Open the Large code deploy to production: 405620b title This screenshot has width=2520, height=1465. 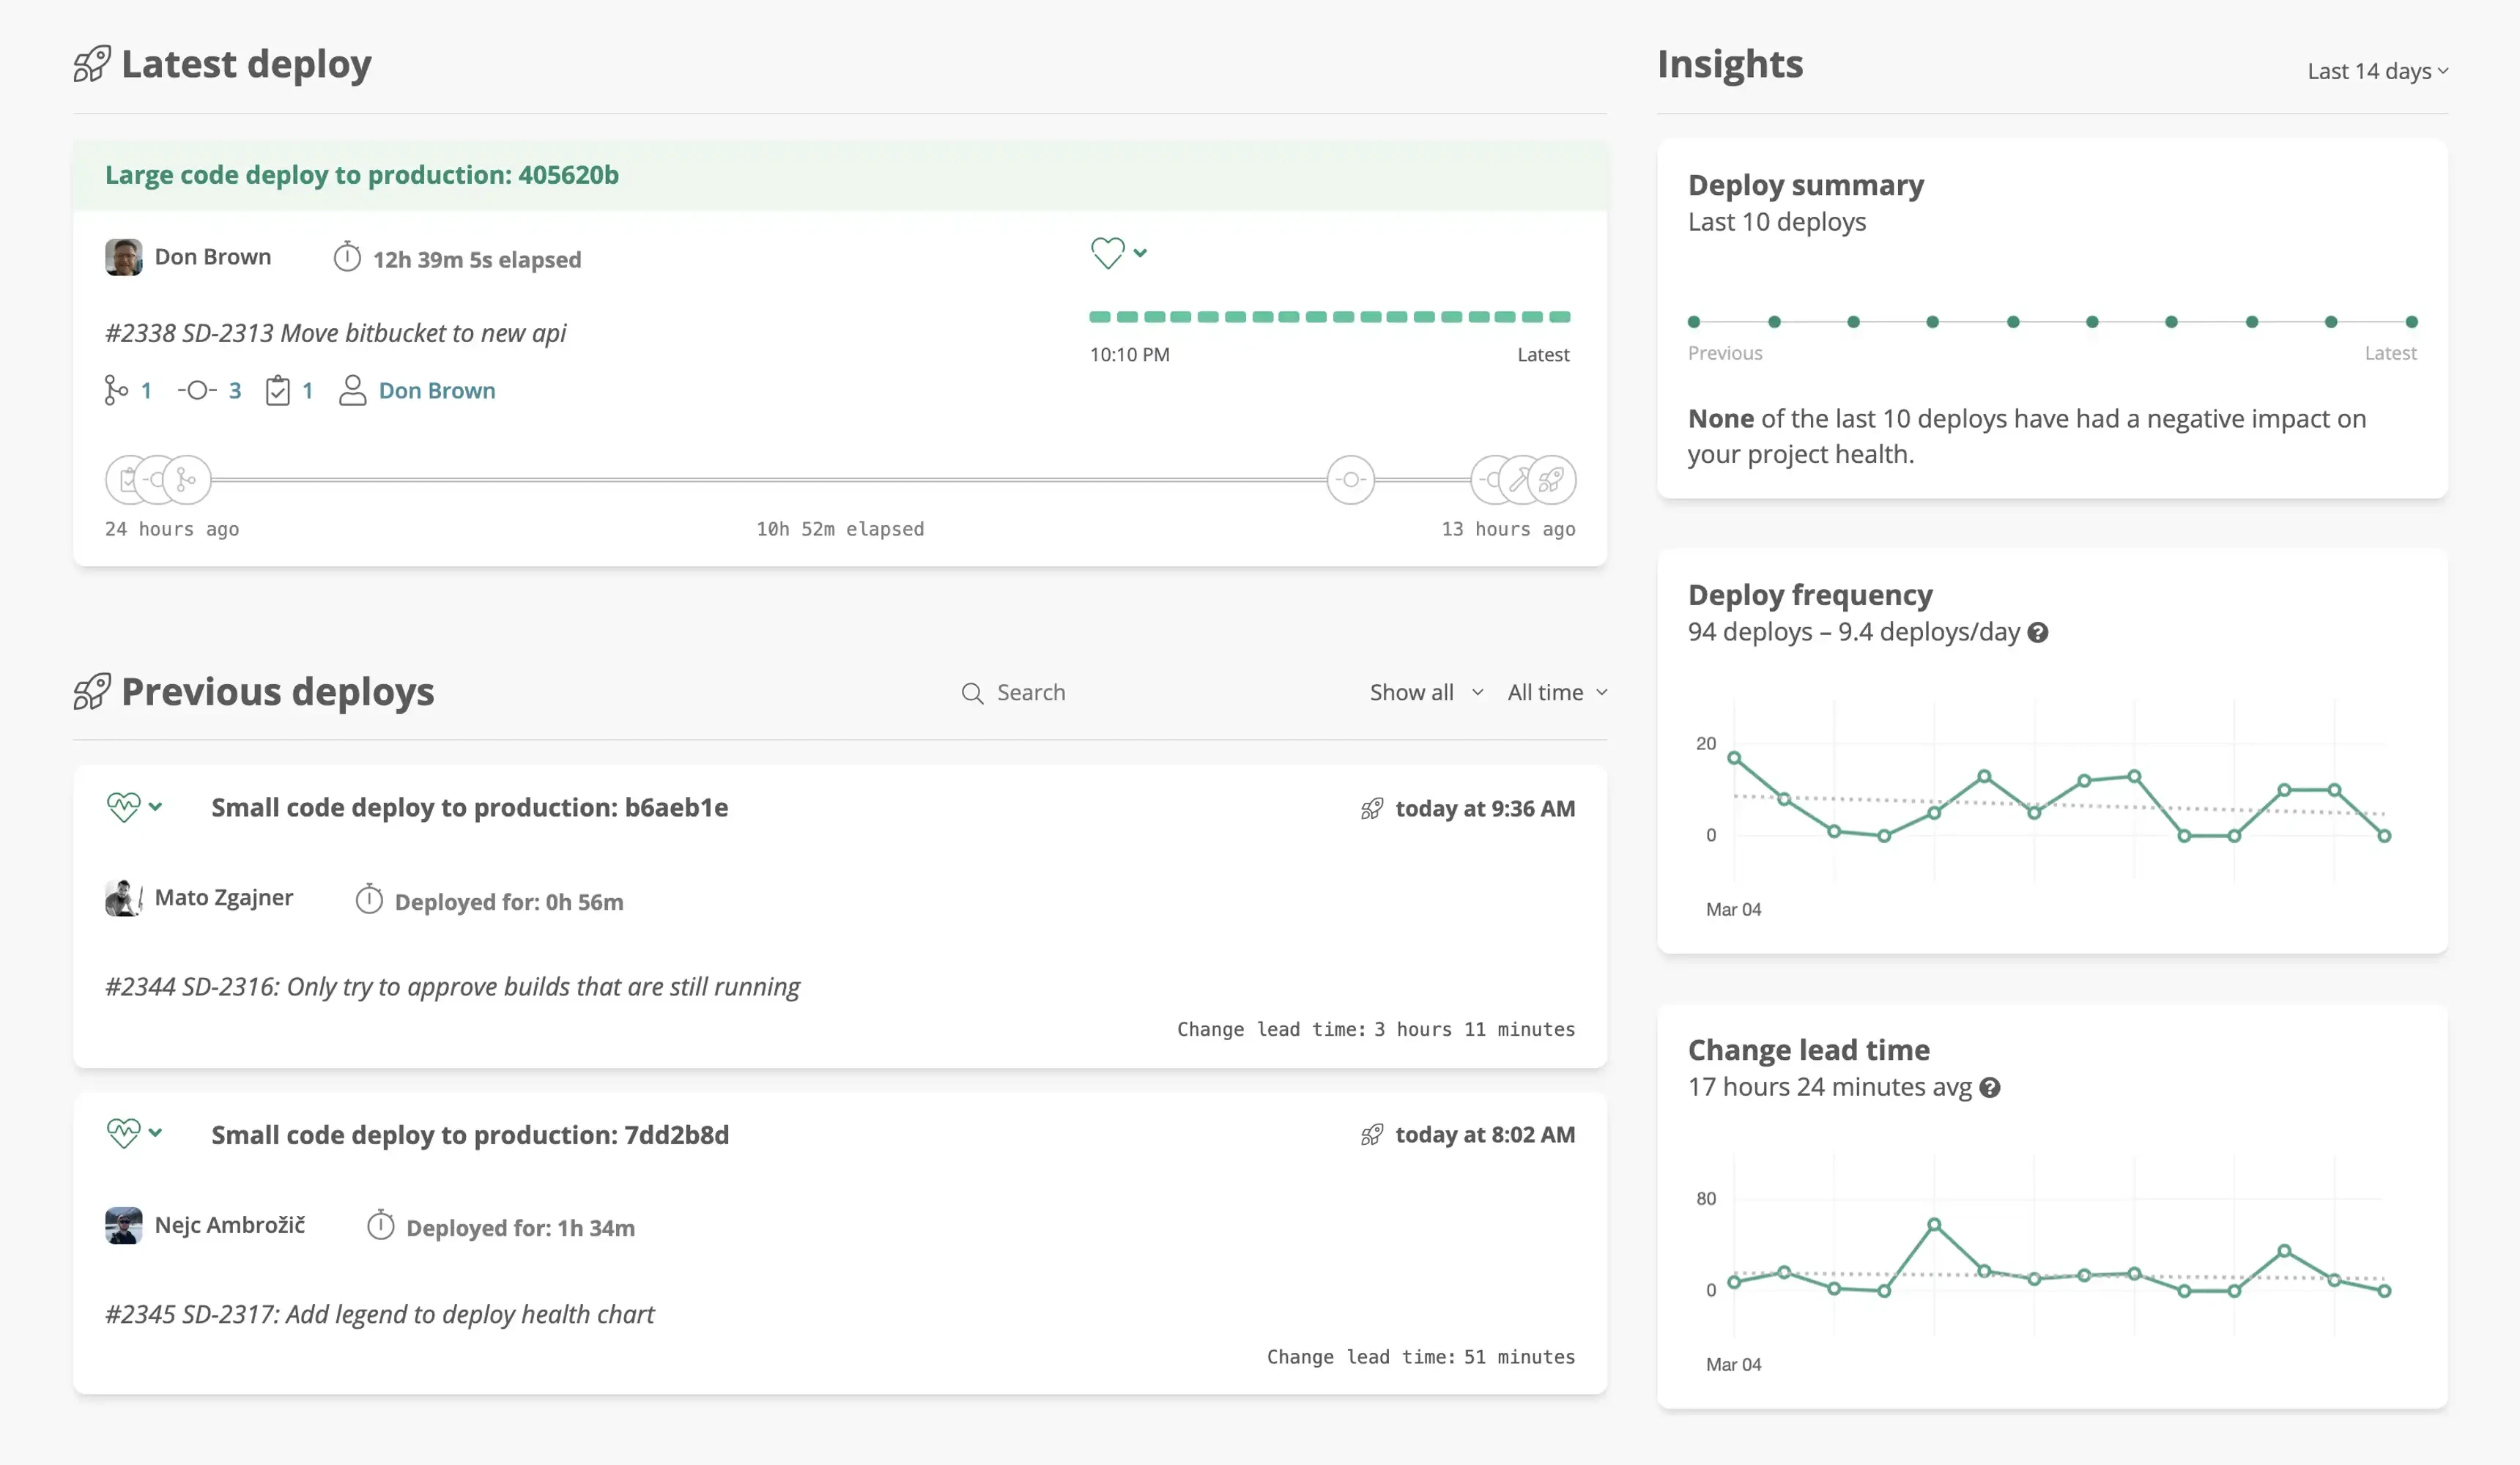[362, 175]
